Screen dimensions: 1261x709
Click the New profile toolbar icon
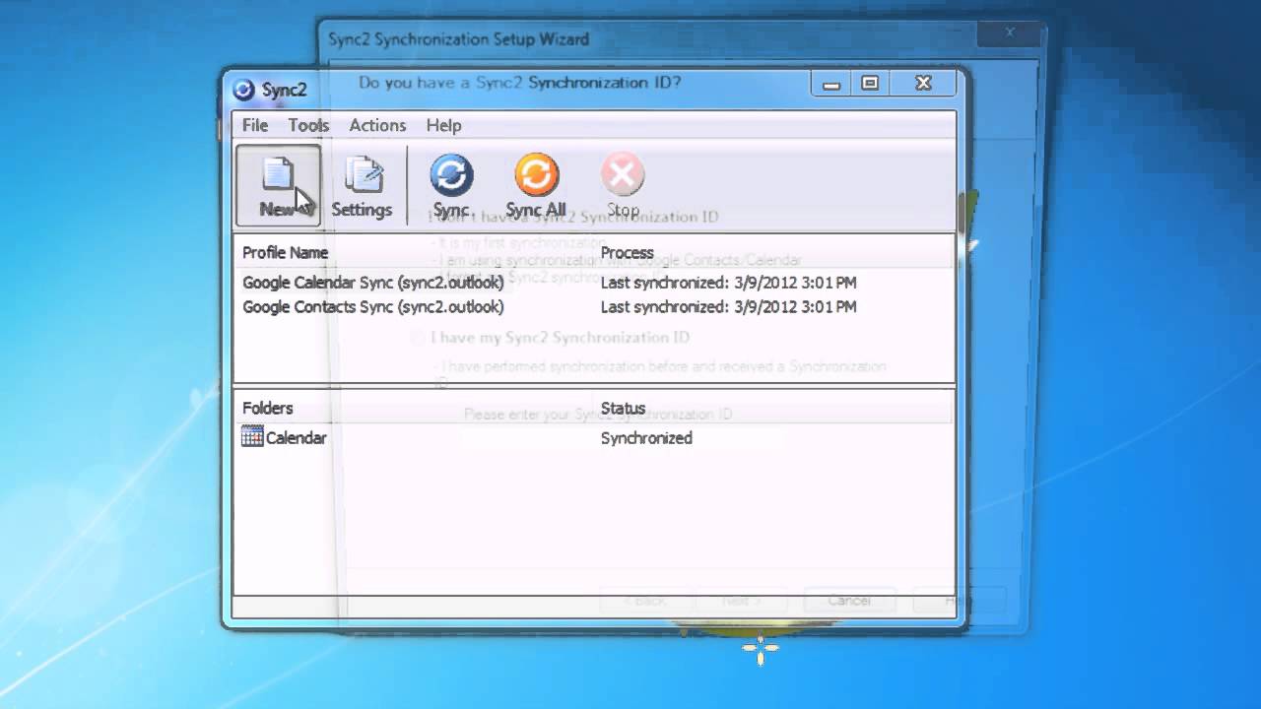click(278, 185)
